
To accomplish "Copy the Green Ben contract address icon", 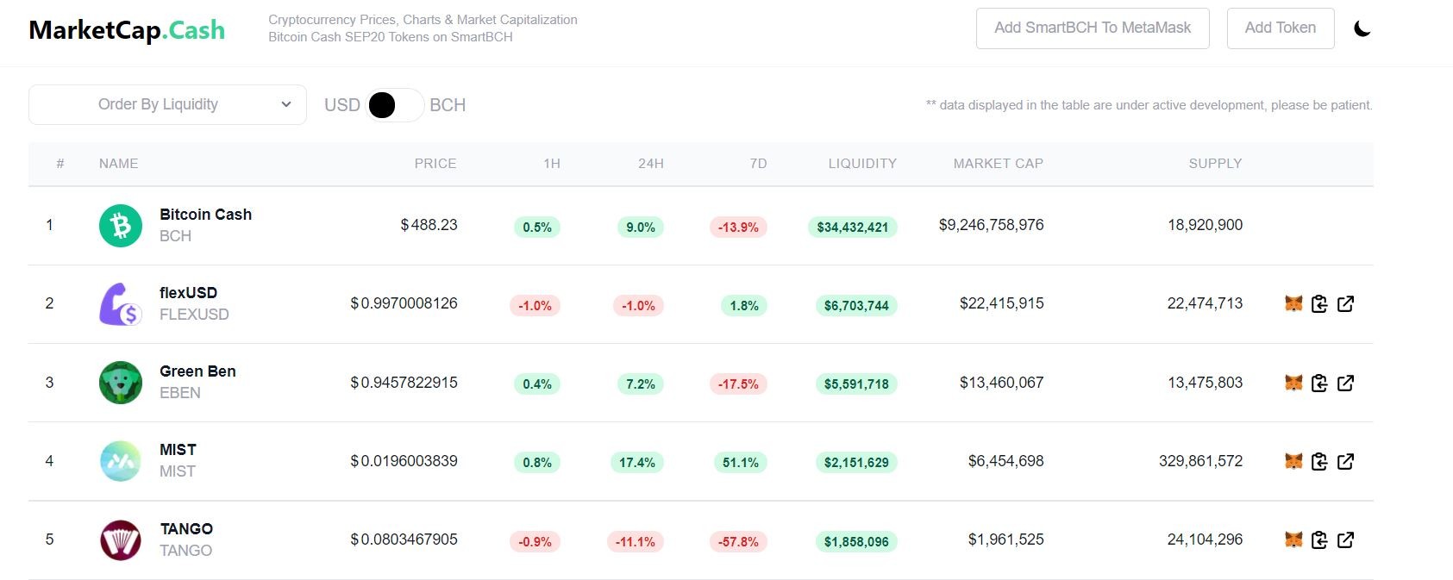I will click(1319, 383).
